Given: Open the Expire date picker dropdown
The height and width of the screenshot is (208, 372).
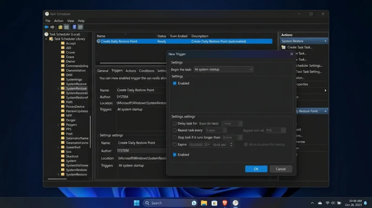Looking at the screenshot, I should tap(208, 145).
